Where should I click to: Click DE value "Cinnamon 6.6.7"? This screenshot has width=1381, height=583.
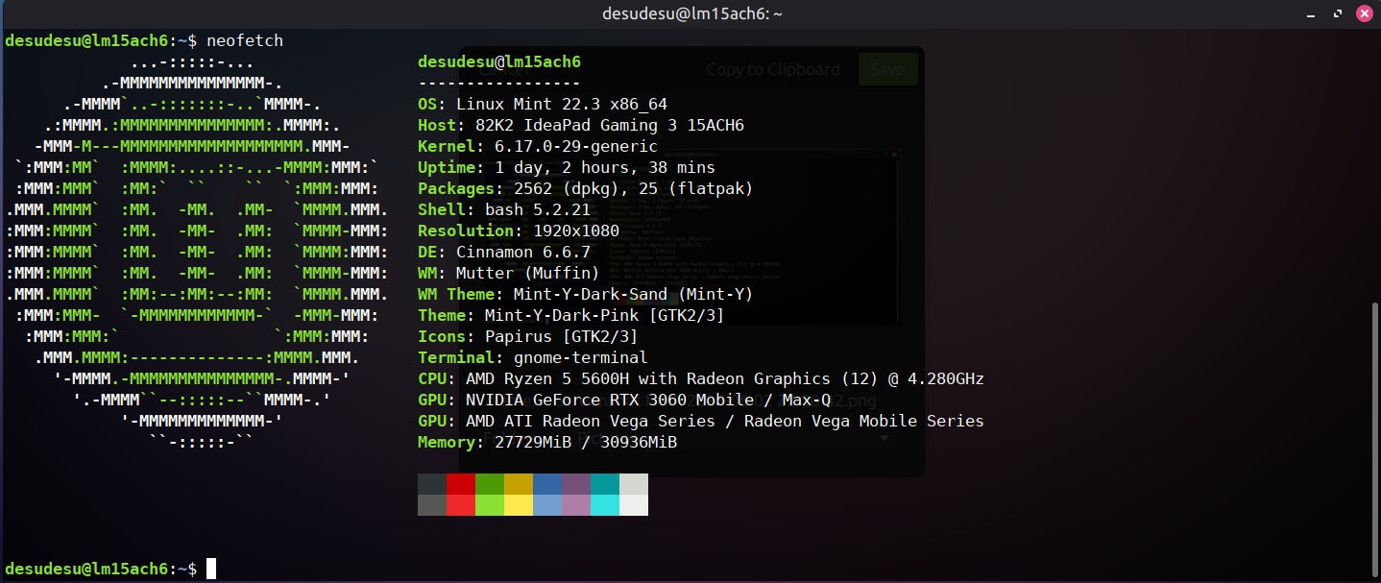click(x=523, y=253)
